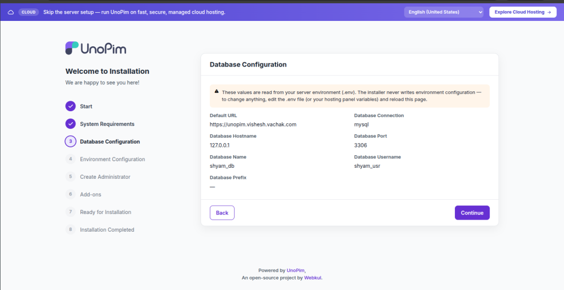Click the cloud icon in top banner
564x290 pixels.
(x=11, y=12)
